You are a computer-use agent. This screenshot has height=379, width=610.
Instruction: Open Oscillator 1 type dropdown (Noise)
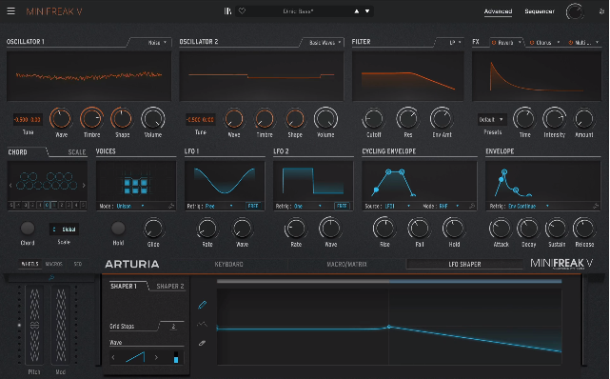(x=157, y=43)
